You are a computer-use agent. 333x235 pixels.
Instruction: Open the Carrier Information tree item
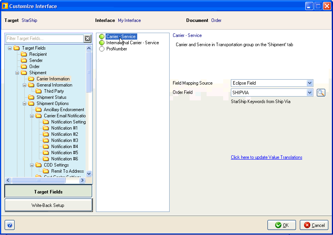[x=53, y=79]
